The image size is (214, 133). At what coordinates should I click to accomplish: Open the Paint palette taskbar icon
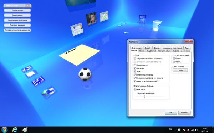(x=25, y=130)
